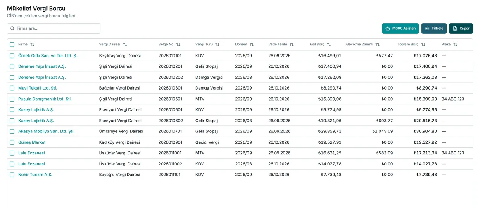This screenshot has height=208, width=480.
Task: Sort by Gecikme Zammı column arrows
Action: click(x=378, y=44)
